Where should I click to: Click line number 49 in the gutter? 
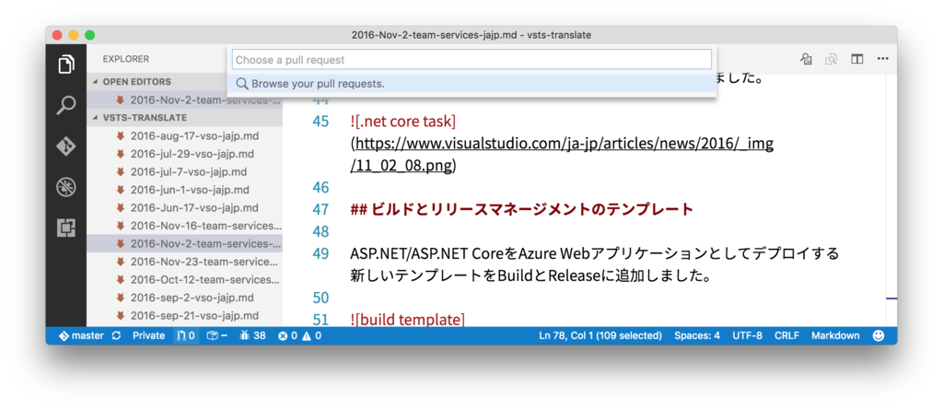(320, 253)
